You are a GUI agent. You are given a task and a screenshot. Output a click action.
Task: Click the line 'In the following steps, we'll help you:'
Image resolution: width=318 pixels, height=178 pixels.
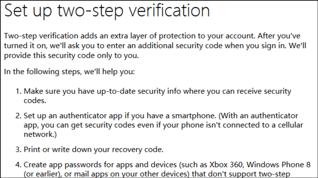click(x=69, y=72)
